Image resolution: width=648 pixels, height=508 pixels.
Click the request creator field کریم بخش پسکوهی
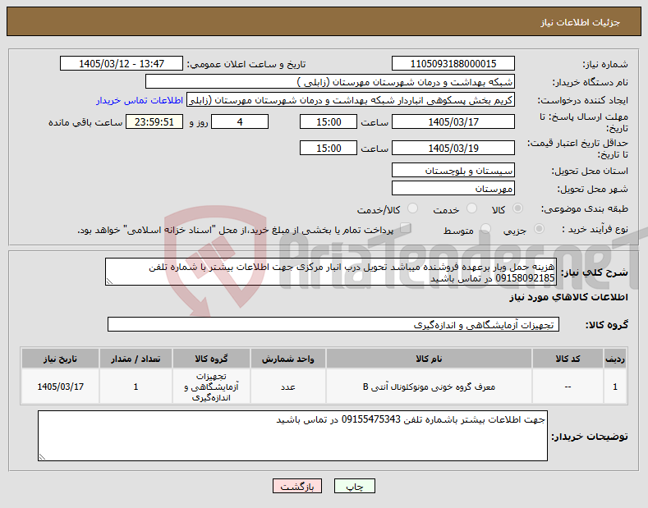click(x=351, y=100)
